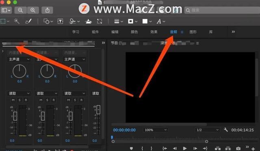Click the wrench settings icon
This screenshot has height=151, width=260.
(x=226, y=129)
